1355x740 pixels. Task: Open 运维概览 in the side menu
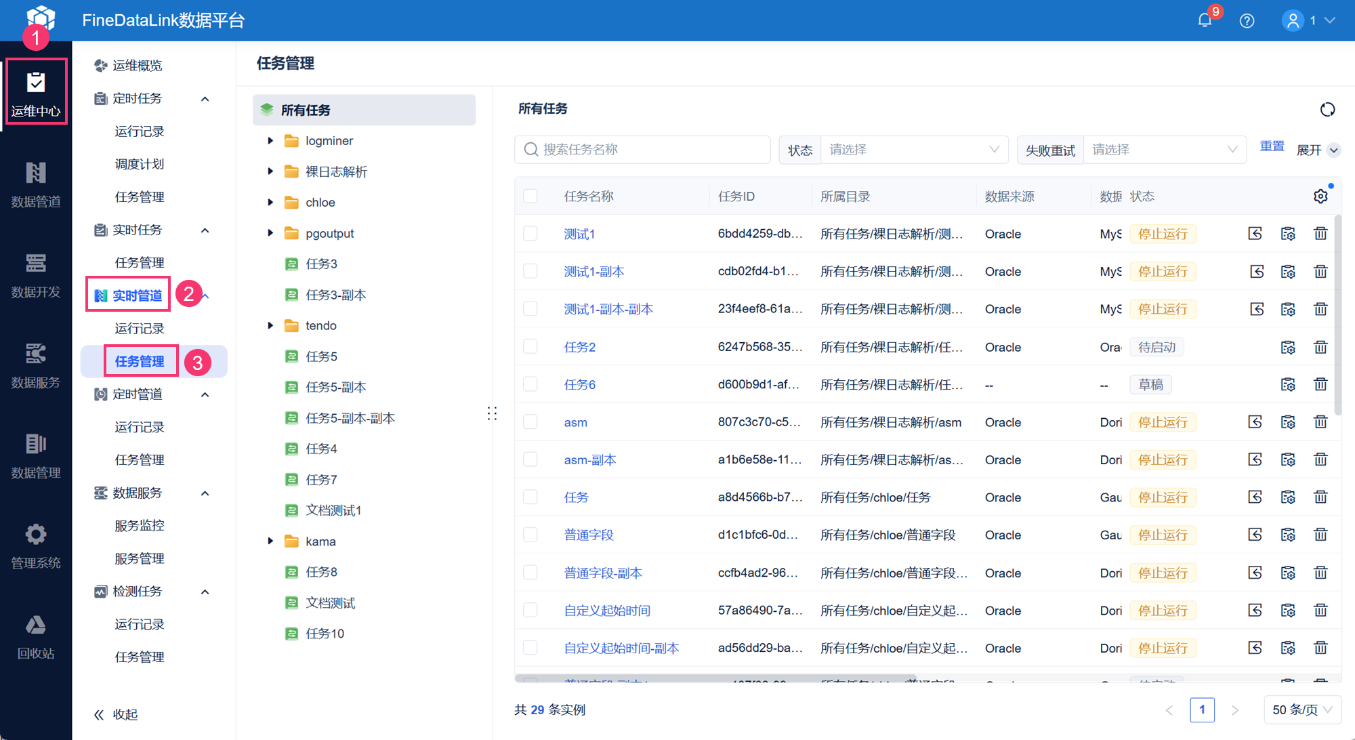pyautogui.click(x=137, y=65)
